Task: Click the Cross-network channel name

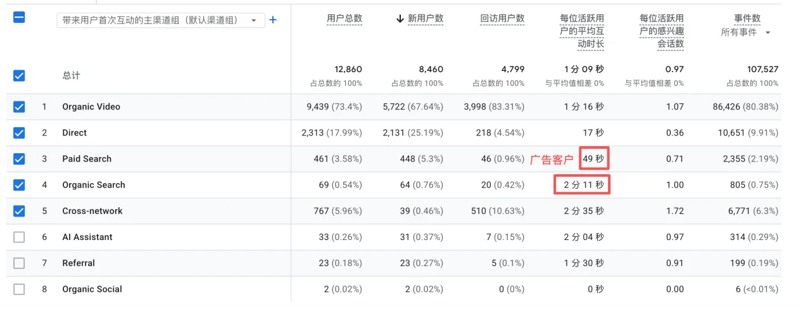Action: click(x=92, y=211)
